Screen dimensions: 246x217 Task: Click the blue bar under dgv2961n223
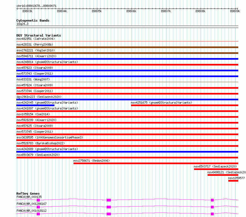pyautogui.click(x=127, y=100)
